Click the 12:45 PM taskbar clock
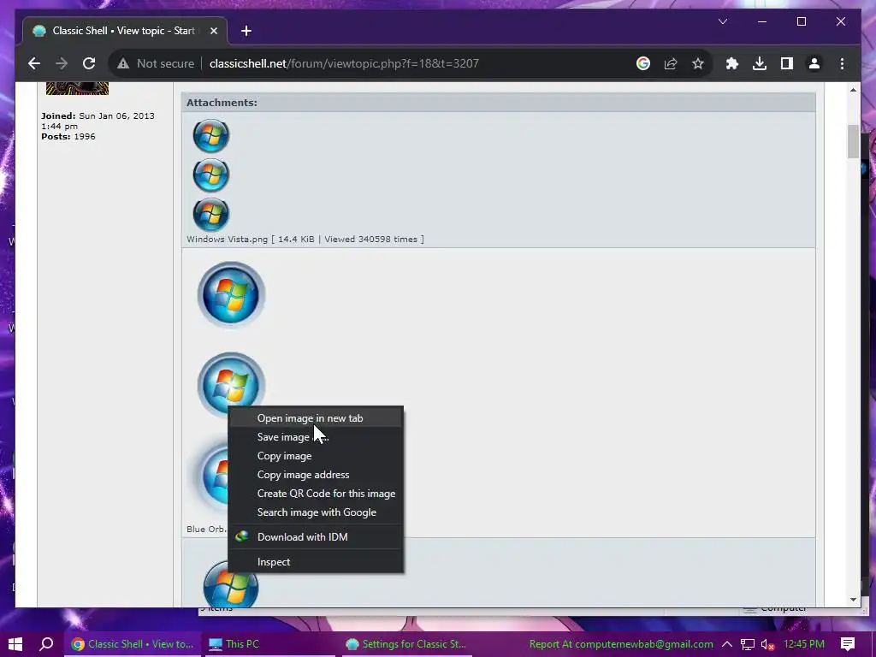876x657 pixels. click(x=804, y=644)
